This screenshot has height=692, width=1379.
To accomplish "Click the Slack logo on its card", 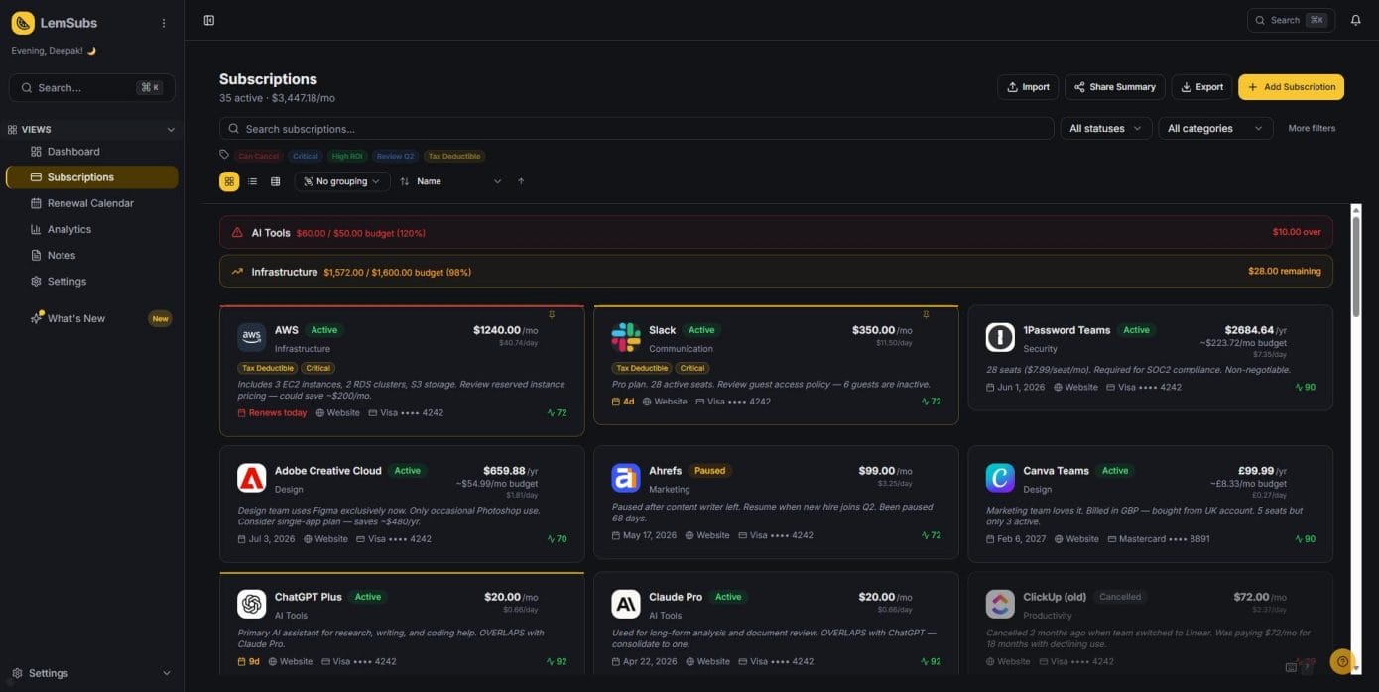I will click(x=626, y=337).
